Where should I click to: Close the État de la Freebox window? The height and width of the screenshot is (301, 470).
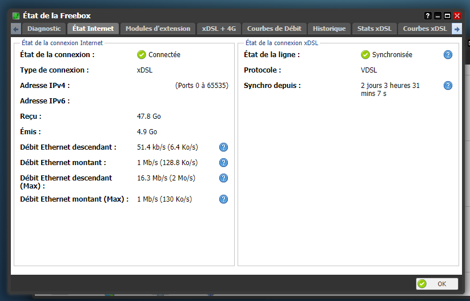coord(457,15)
